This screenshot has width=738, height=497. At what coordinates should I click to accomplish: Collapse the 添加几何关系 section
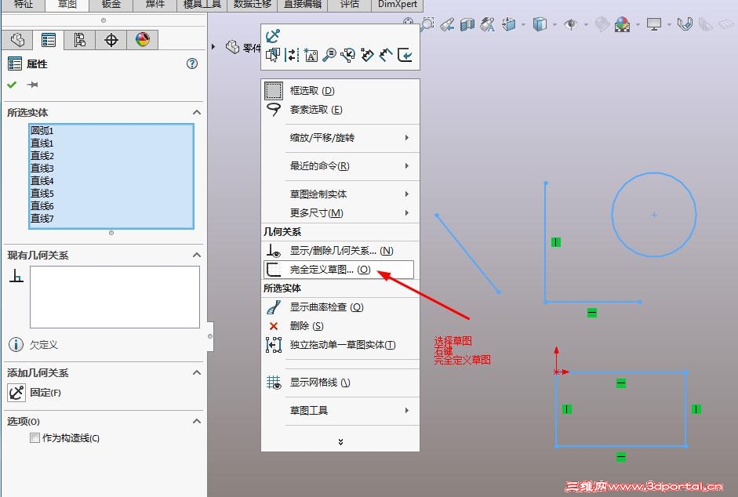197,373
